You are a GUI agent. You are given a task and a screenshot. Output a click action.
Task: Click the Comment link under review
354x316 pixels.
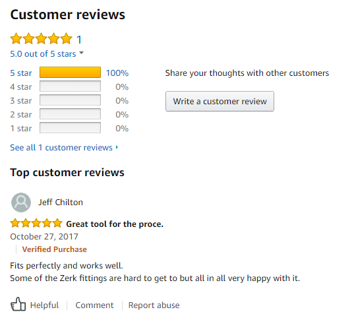coord(94,305)
